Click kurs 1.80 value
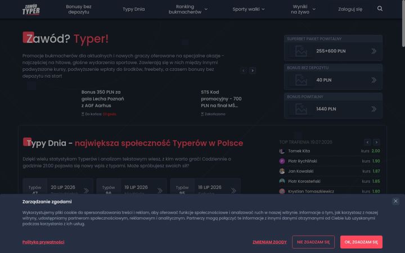Viewport: 405px width, 253px height. coord(376,191)
